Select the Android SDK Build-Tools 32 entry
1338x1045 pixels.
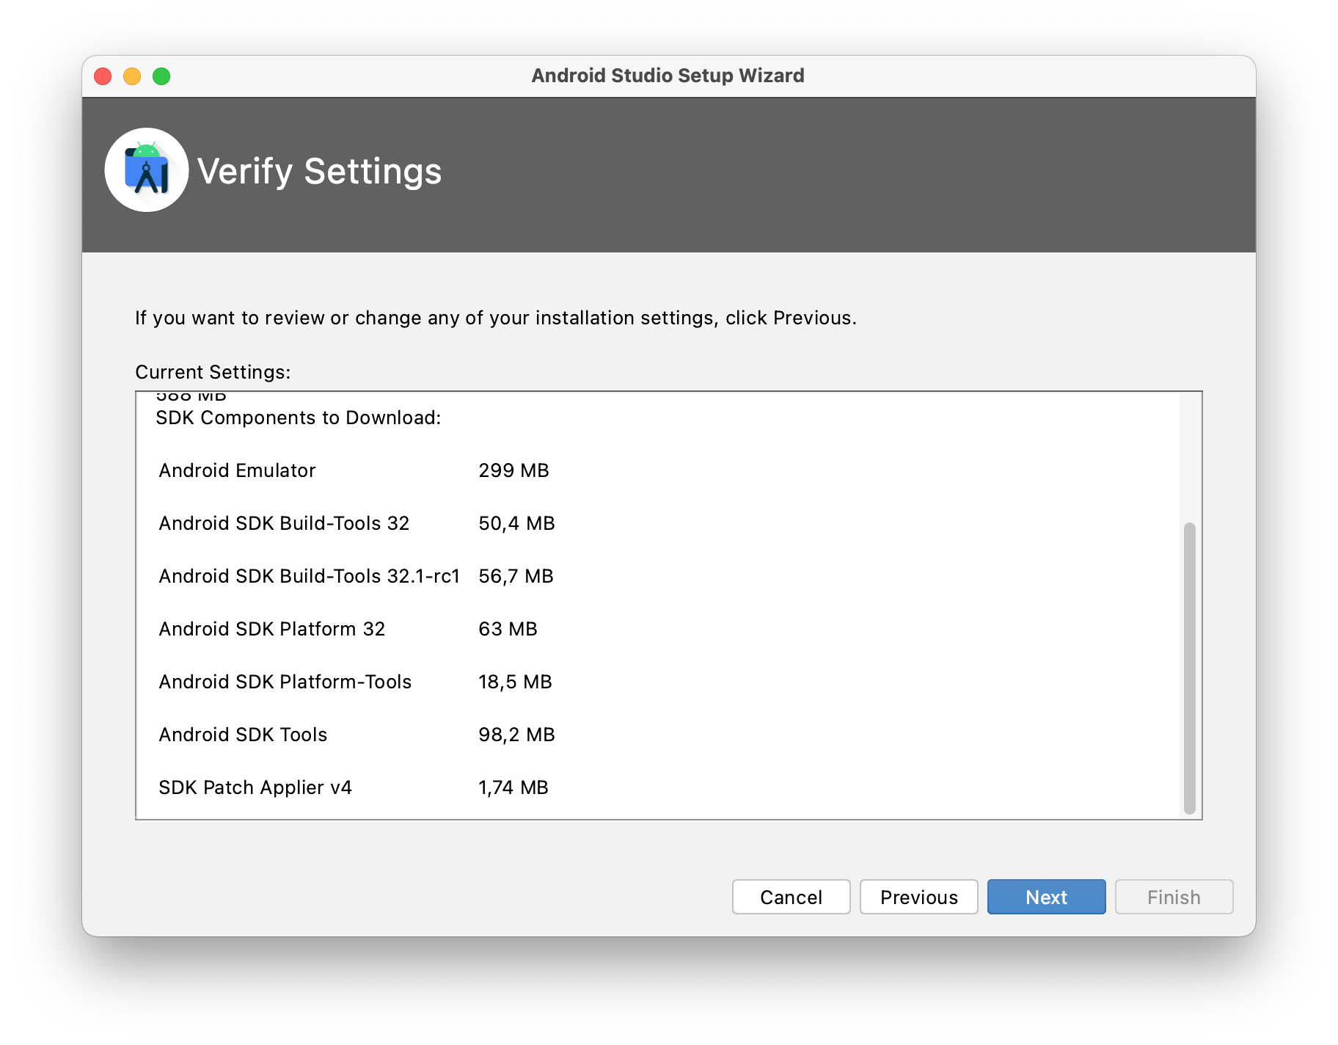pos(284,523)
